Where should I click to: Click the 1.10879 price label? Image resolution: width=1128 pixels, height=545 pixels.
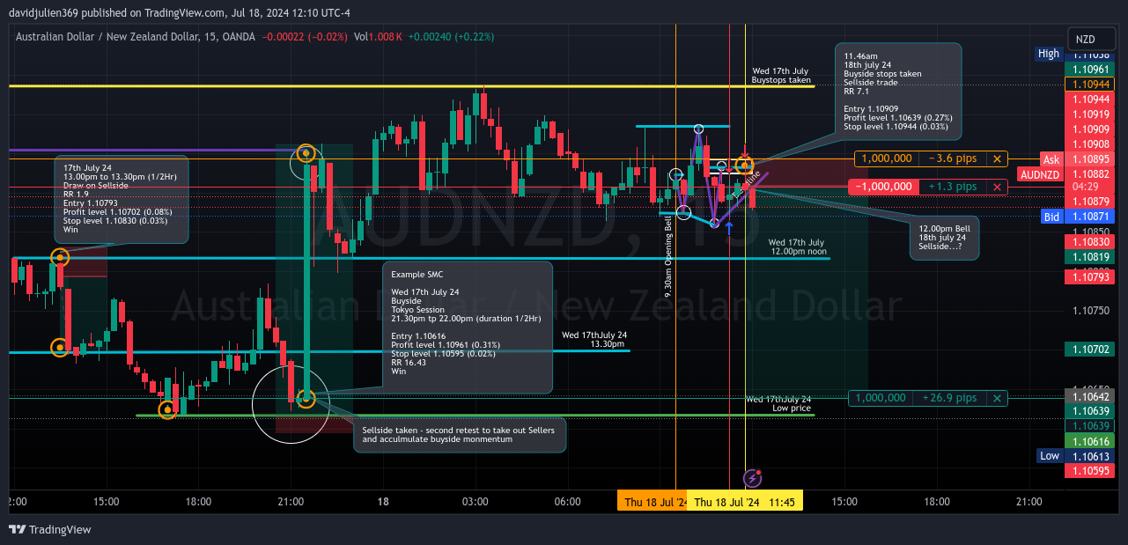click(x=1091, y=202)
